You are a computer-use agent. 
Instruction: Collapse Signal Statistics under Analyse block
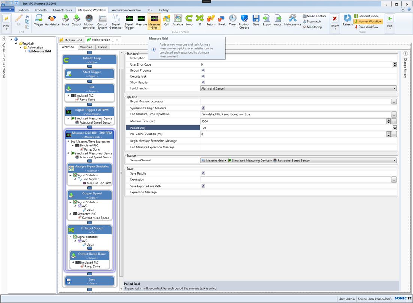point(71,175)
